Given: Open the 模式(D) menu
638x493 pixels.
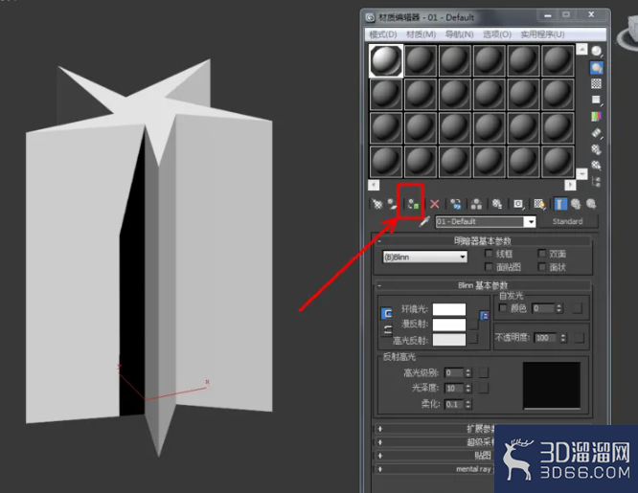Looking at the screenshot, I should click(x=383, y=34).
